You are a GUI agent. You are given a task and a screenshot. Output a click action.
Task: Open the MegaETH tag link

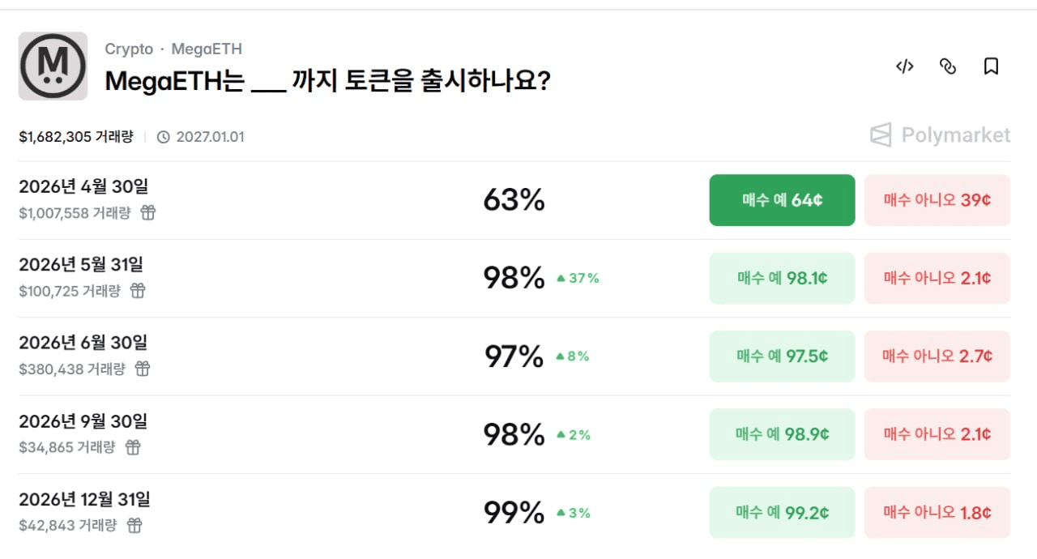pyautogui.click(x=207, y=49)
